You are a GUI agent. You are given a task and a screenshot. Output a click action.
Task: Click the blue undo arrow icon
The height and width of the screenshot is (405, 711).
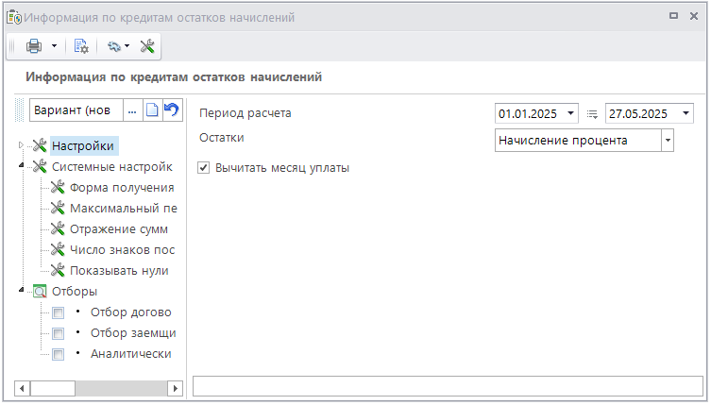[x=171, y=110]
